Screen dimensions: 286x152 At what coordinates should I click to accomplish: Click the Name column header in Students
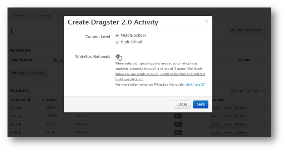point(52,100)
